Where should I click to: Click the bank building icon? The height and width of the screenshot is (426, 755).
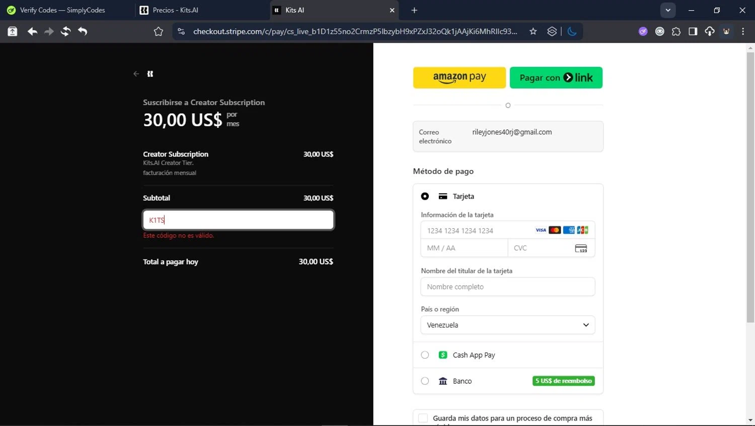[443, 381]
